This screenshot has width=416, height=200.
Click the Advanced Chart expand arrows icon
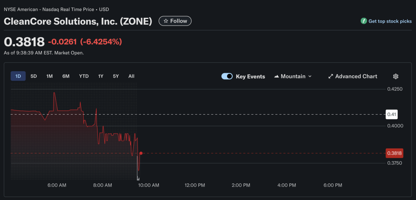(x=331, y=77)
